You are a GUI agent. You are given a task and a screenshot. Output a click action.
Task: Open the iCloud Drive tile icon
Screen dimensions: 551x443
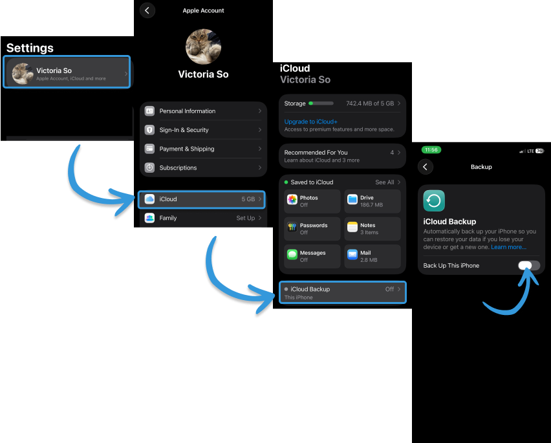[352, 200]
